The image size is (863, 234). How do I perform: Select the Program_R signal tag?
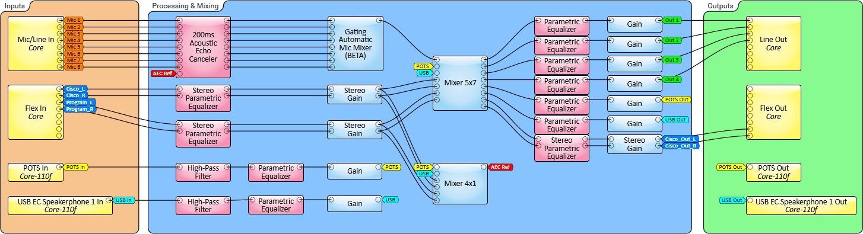[79, 109]
